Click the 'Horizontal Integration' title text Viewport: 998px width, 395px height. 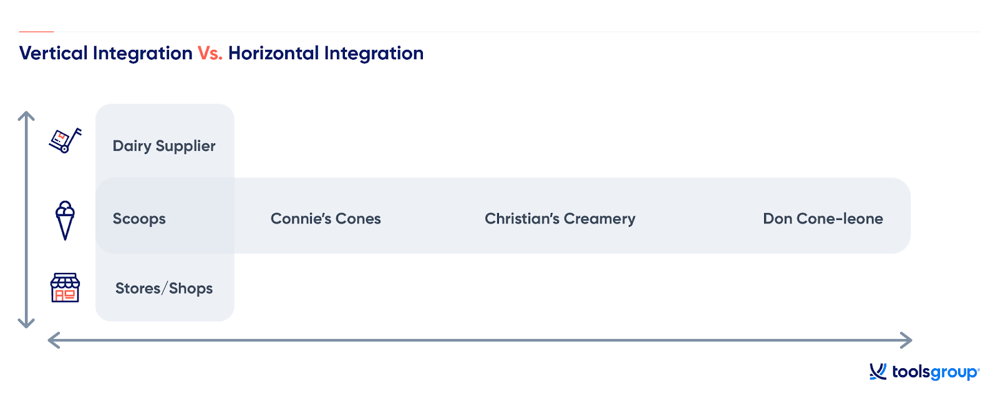point(326,54)
